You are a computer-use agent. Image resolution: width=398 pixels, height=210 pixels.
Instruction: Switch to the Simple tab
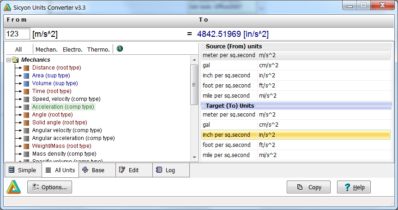(23, 170)
